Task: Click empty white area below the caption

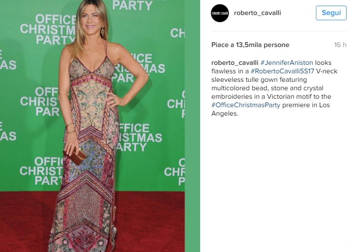Action: pyautogui.click(x=274, y=183)
